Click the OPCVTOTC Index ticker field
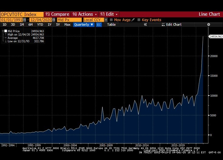The width and height of the screenshot is (223, 160). pyautogui.click(x=22, y=14)
